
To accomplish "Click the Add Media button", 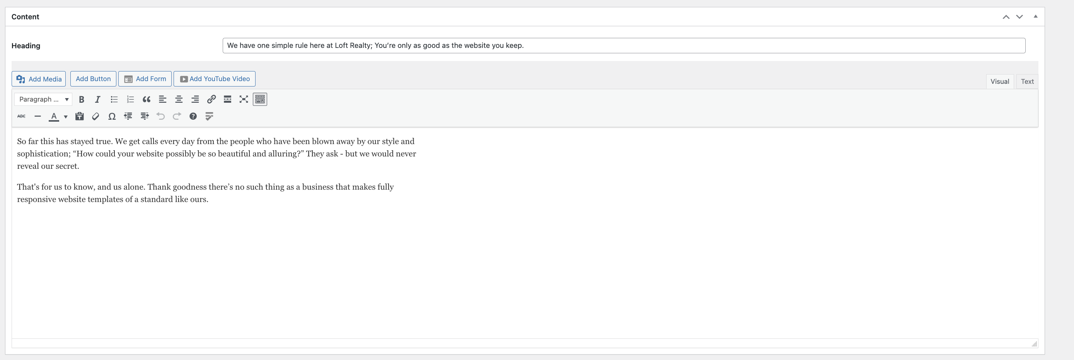I will 39,79.
